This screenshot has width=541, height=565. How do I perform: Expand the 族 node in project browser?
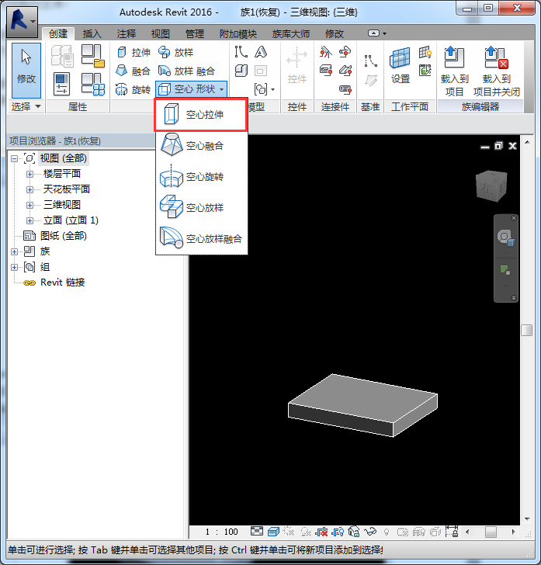[15, 251]
